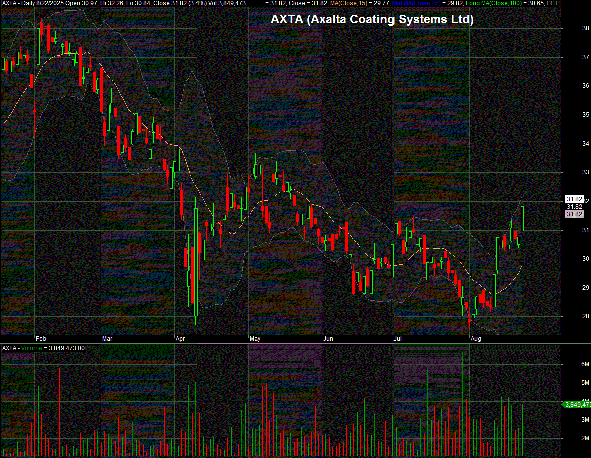Select the 33 price axis label
The image size is (591, 458).
(x=585, y=172)
